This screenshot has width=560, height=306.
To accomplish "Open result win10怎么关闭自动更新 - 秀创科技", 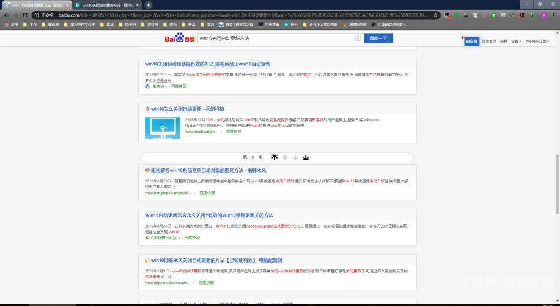I will pyautogui.click(x=188, y=109).
